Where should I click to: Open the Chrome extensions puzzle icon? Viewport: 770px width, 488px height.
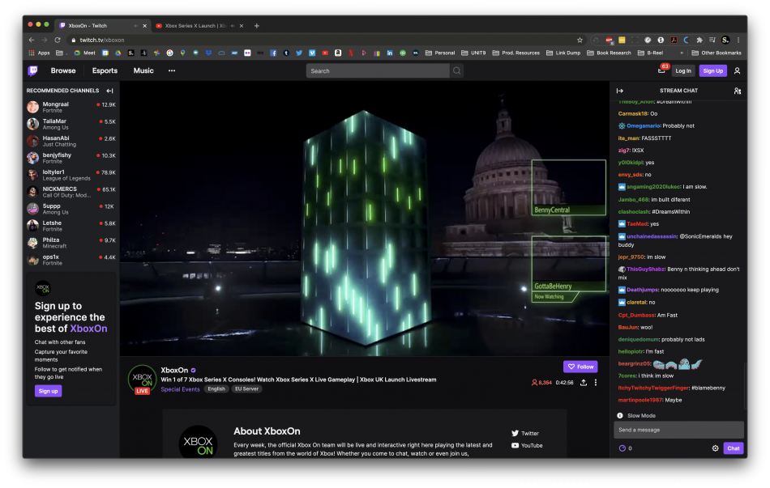699,40
